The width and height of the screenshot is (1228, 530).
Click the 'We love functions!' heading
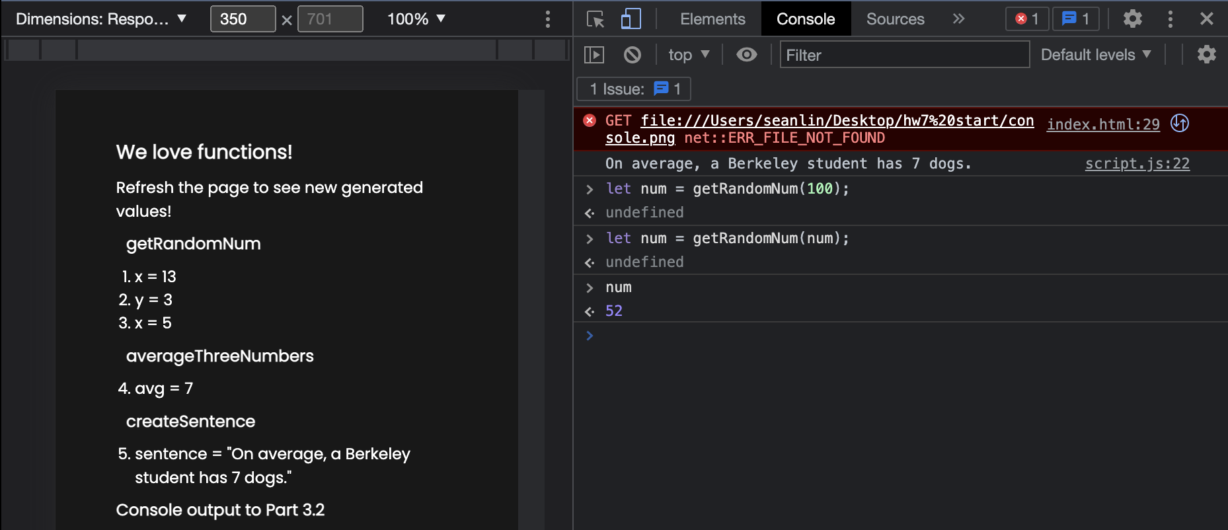point(204,152)
